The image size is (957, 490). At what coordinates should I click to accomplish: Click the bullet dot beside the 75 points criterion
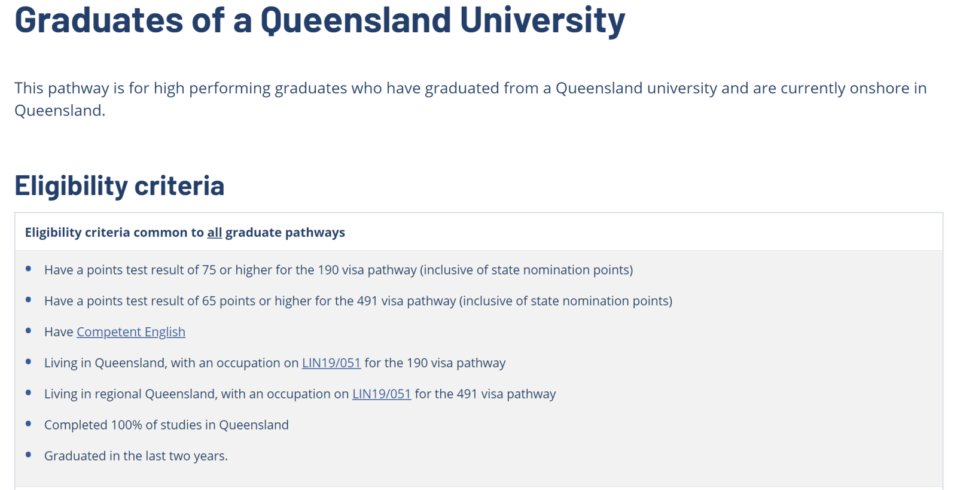click(28, 269)
